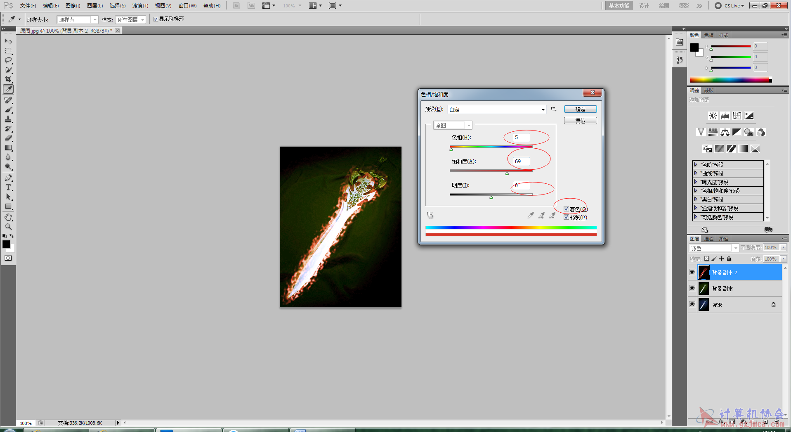Click the 确定 button
The width and height of the screenshot is (791, 432).
tap(580, 109)
